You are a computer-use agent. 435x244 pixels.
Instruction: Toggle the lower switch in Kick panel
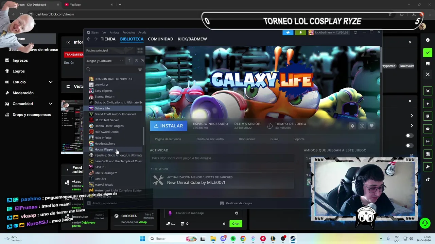[410, 145]
